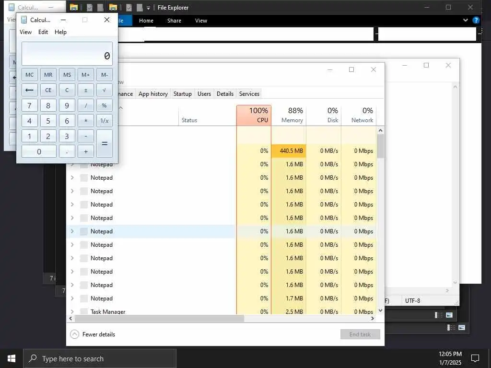Open the Share tab in File Explorer
Screen dimensions: 491x368
(x=174, y=21)
